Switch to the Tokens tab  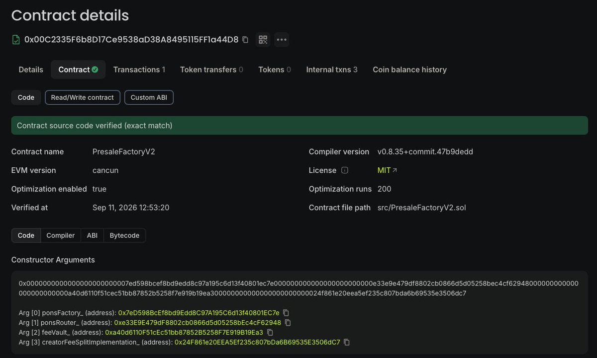[275, 70]
